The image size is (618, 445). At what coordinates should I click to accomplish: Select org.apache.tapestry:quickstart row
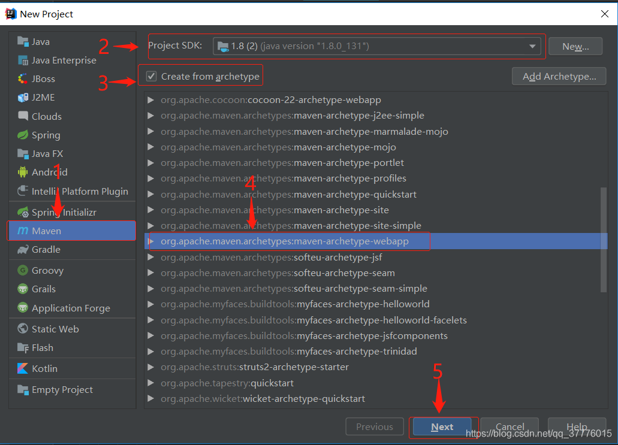point(376,383)
